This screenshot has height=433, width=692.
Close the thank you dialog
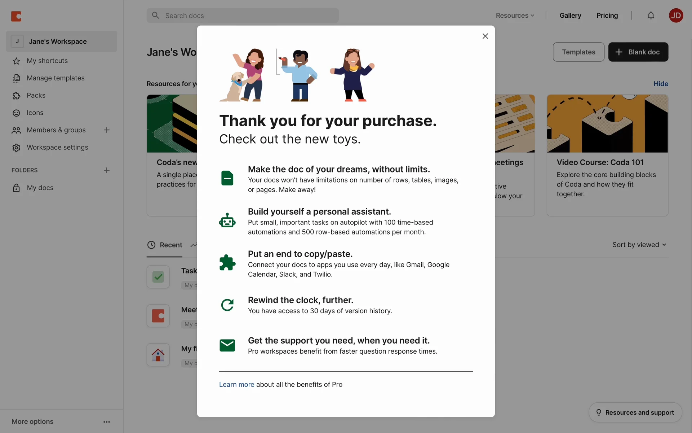tap(485, 36)
